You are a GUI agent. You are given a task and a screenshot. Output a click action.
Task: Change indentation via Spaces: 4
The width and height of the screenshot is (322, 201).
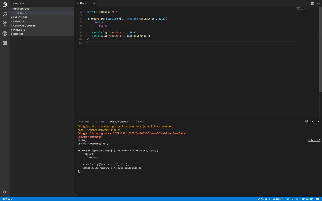tap(278, 199)
